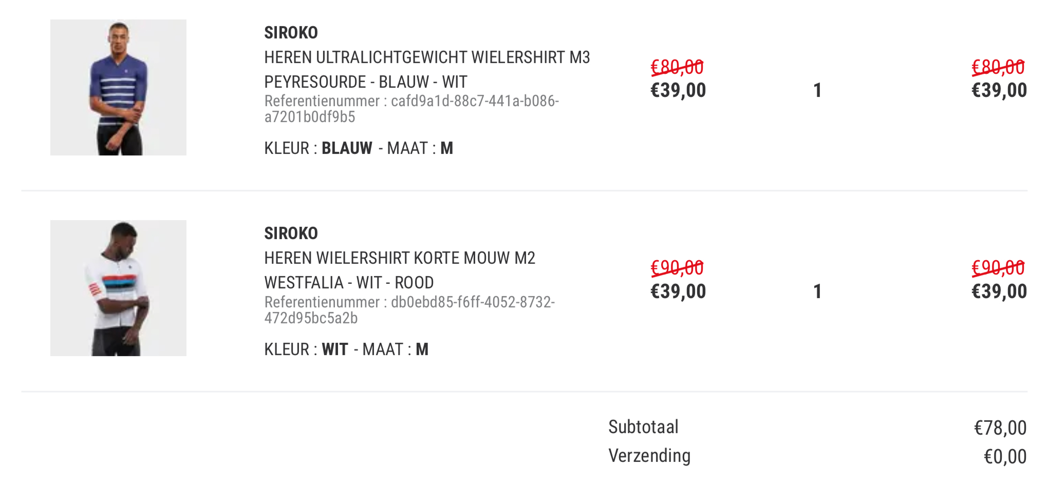This screenshot has width=1047, height=484.
Task: Click the first item's strikethrough €80,00 unit price
Action: click(x=677, y=67)
